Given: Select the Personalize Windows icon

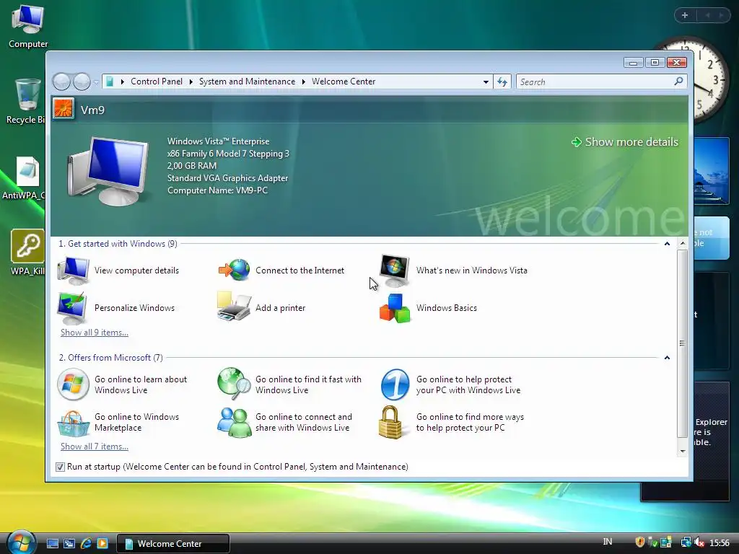Looking at the screenshot, I should point(71,307).
